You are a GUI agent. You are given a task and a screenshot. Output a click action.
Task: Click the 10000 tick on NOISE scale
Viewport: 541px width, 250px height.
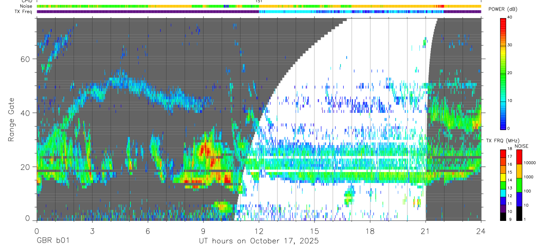tap(530, 163)
